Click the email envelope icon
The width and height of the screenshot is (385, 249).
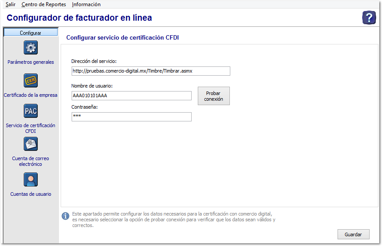click(31, 144)
